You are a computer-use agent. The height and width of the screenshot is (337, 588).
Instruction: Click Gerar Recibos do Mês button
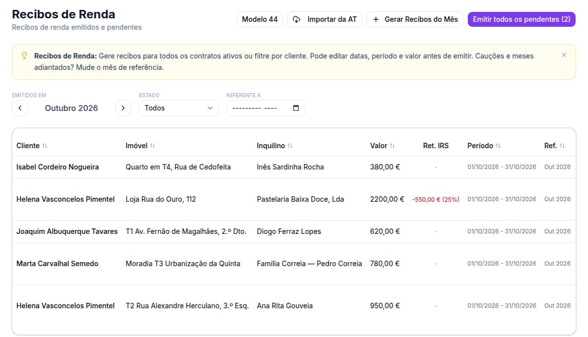415,19
